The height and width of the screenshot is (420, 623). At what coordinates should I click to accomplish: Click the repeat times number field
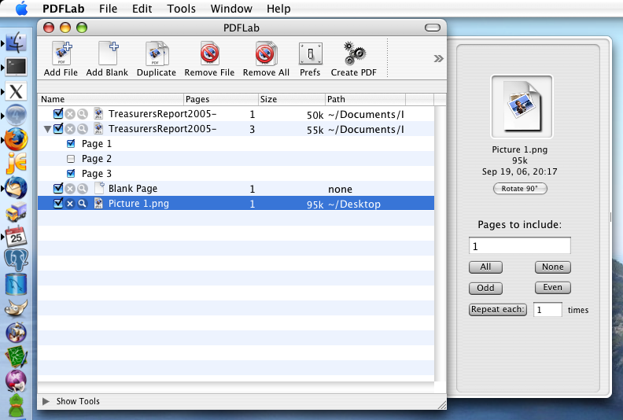tap(547, 310)
